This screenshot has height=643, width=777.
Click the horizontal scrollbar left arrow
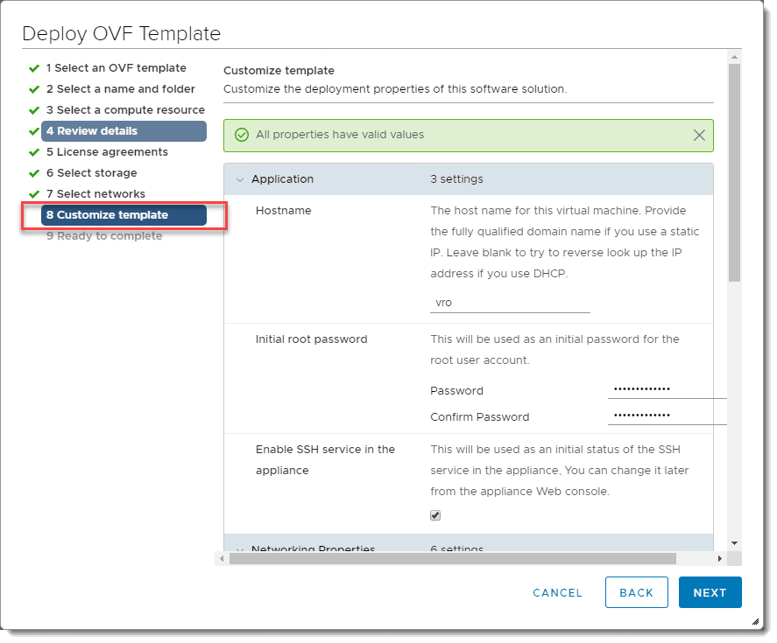tap(221, 558)
